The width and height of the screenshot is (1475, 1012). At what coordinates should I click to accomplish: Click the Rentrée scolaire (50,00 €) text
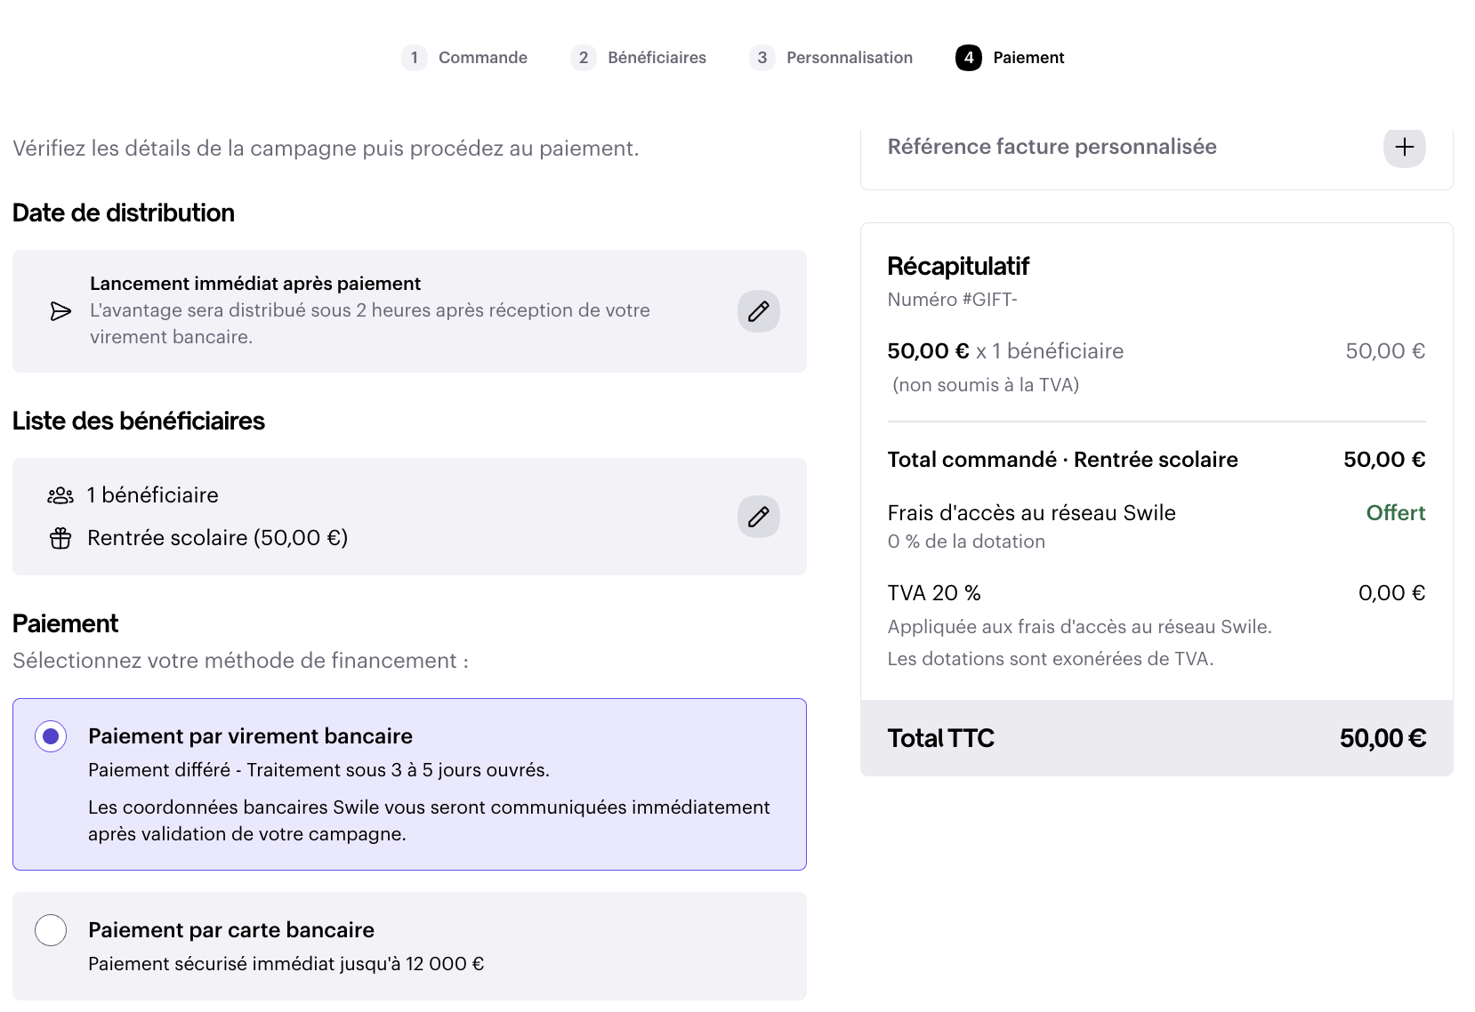218,538
